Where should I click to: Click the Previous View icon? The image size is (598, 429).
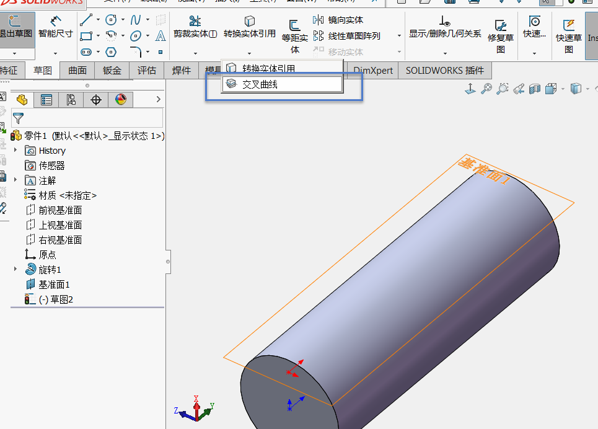click(519, 89)
